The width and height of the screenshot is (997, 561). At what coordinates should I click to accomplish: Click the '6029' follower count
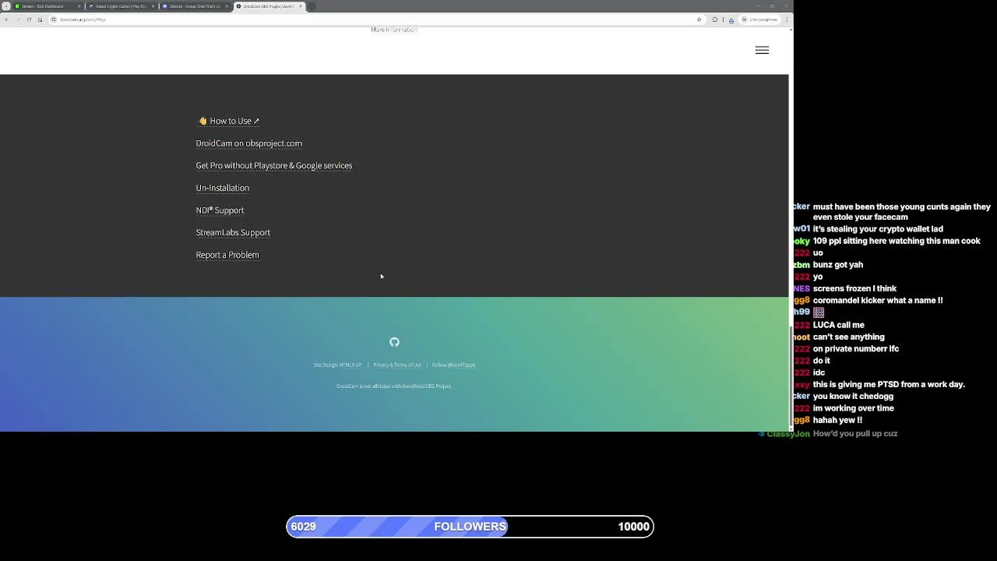pyautogui.click(x=303, y=527)
